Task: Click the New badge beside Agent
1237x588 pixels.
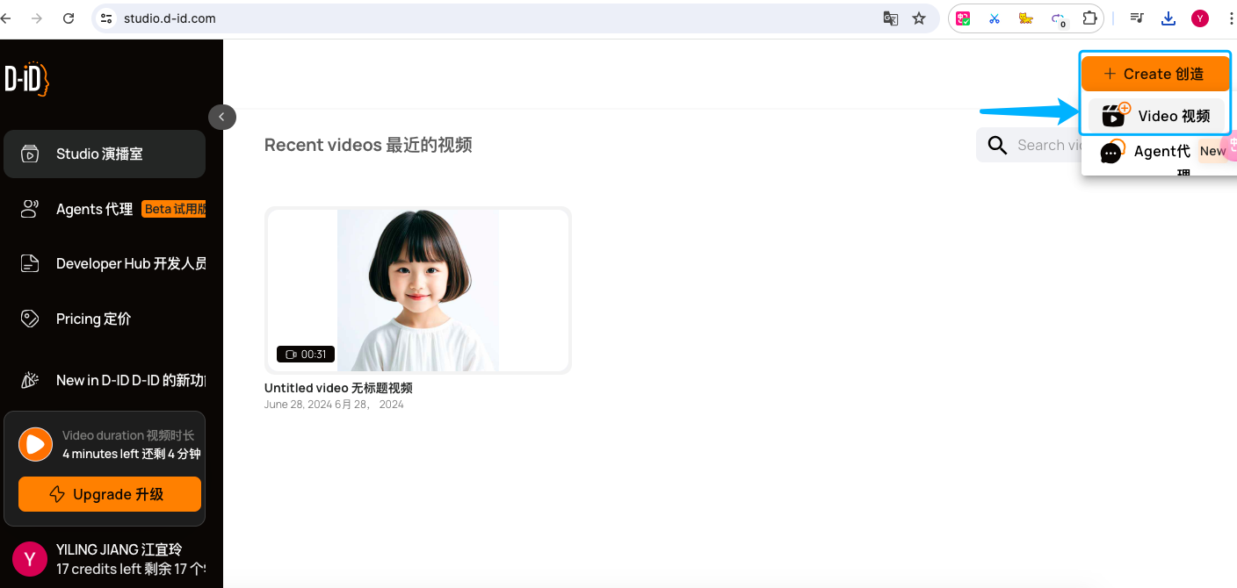Action: point(1212,151)
